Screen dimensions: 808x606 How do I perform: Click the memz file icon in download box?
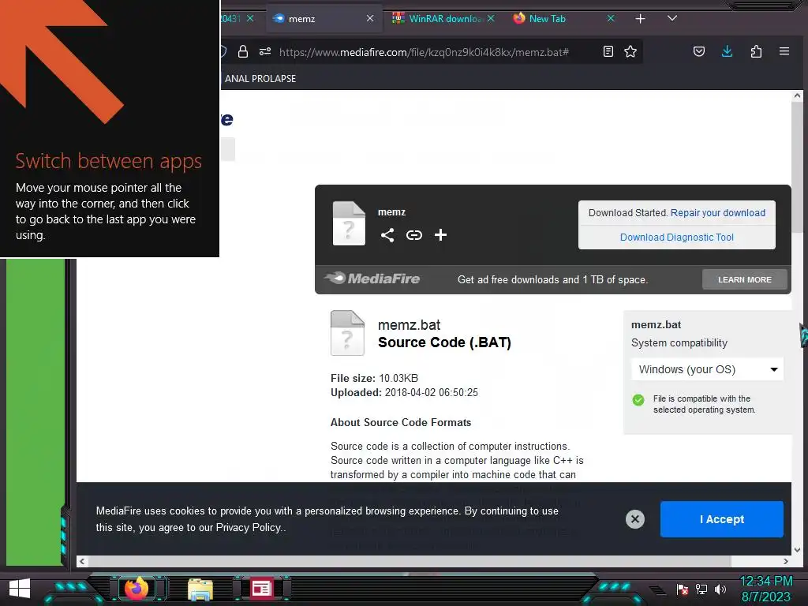pyautogui.click(x=349, y=223)
